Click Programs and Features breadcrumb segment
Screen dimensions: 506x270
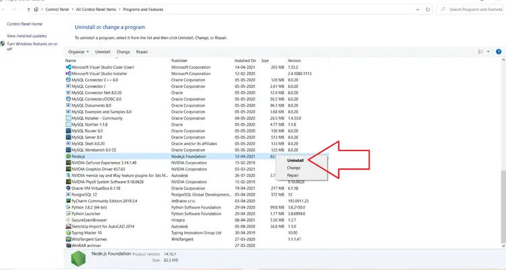[143, 9]
